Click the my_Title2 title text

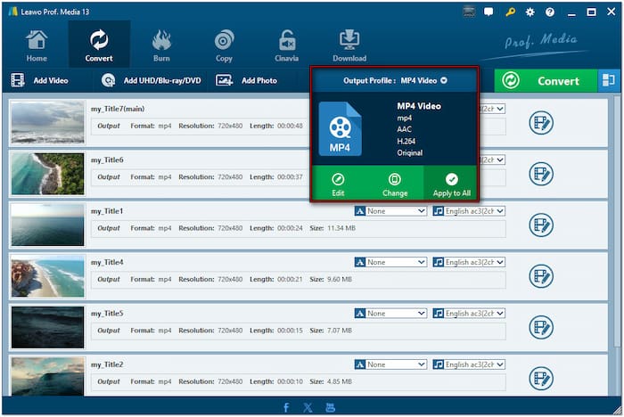click(107, 364)
